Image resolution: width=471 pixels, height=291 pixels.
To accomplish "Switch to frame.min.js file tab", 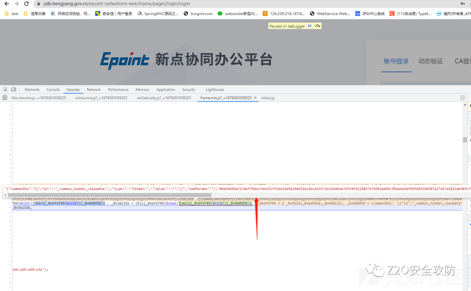I will pyautogui.click(x=226, y=98).
